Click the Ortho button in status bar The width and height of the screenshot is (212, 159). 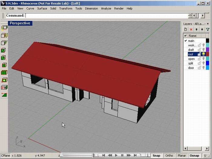coord(169,155)
